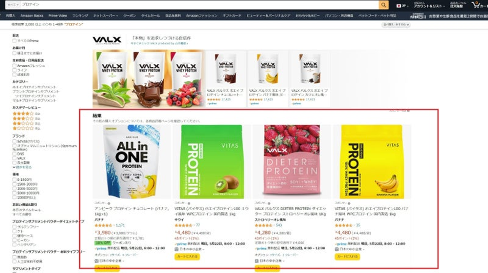Filter by one star and up

[26, 128]
